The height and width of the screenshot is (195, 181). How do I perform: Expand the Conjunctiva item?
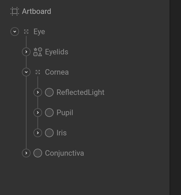click(x=26, y=153)
